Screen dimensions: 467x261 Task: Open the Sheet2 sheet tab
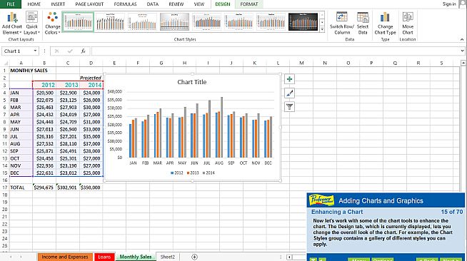pyautogui.click(x=168, y=257)
